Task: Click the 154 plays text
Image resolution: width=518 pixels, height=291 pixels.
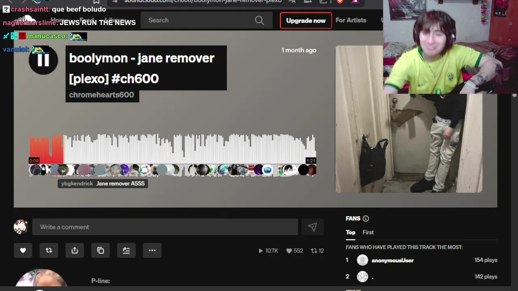Action: pos(486,260)
